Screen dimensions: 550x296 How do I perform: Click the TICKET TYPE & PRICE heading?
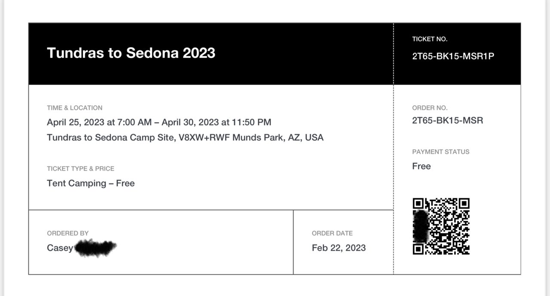81,169
